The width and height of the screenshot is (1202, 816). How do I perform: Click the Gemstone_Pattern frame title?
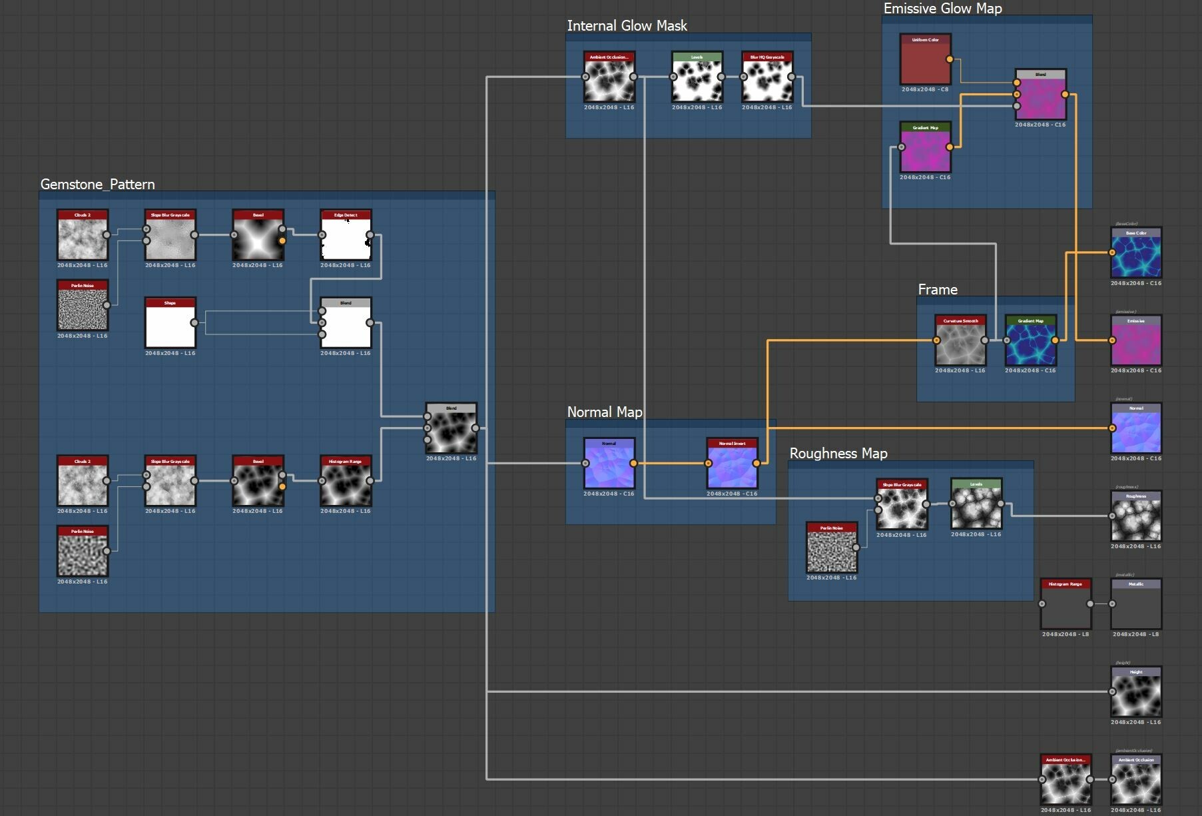pyautogui.click(x=97, y=184)
